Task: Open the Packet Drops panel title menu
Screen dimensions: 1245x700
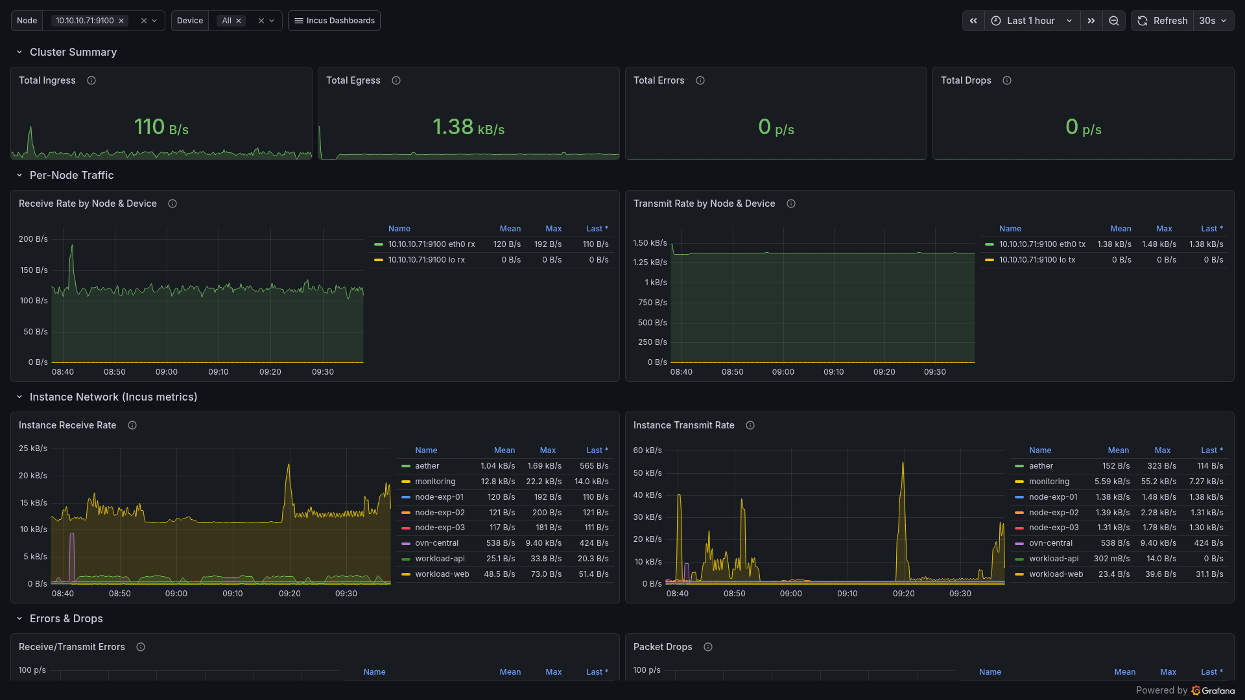Action: 663,647
